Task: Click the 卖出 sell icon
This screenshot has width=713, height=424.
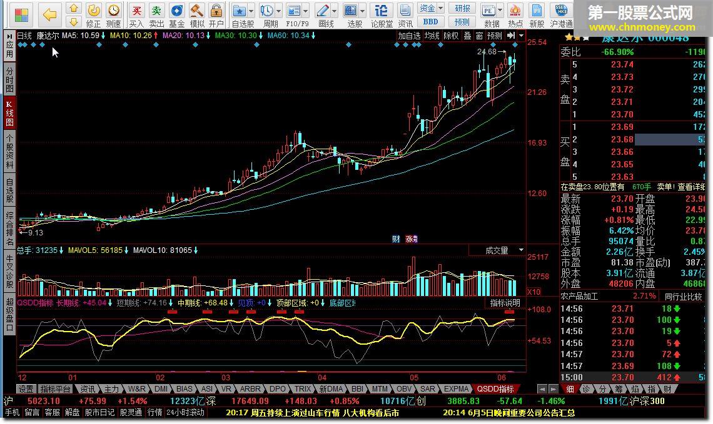Action: 156,15
